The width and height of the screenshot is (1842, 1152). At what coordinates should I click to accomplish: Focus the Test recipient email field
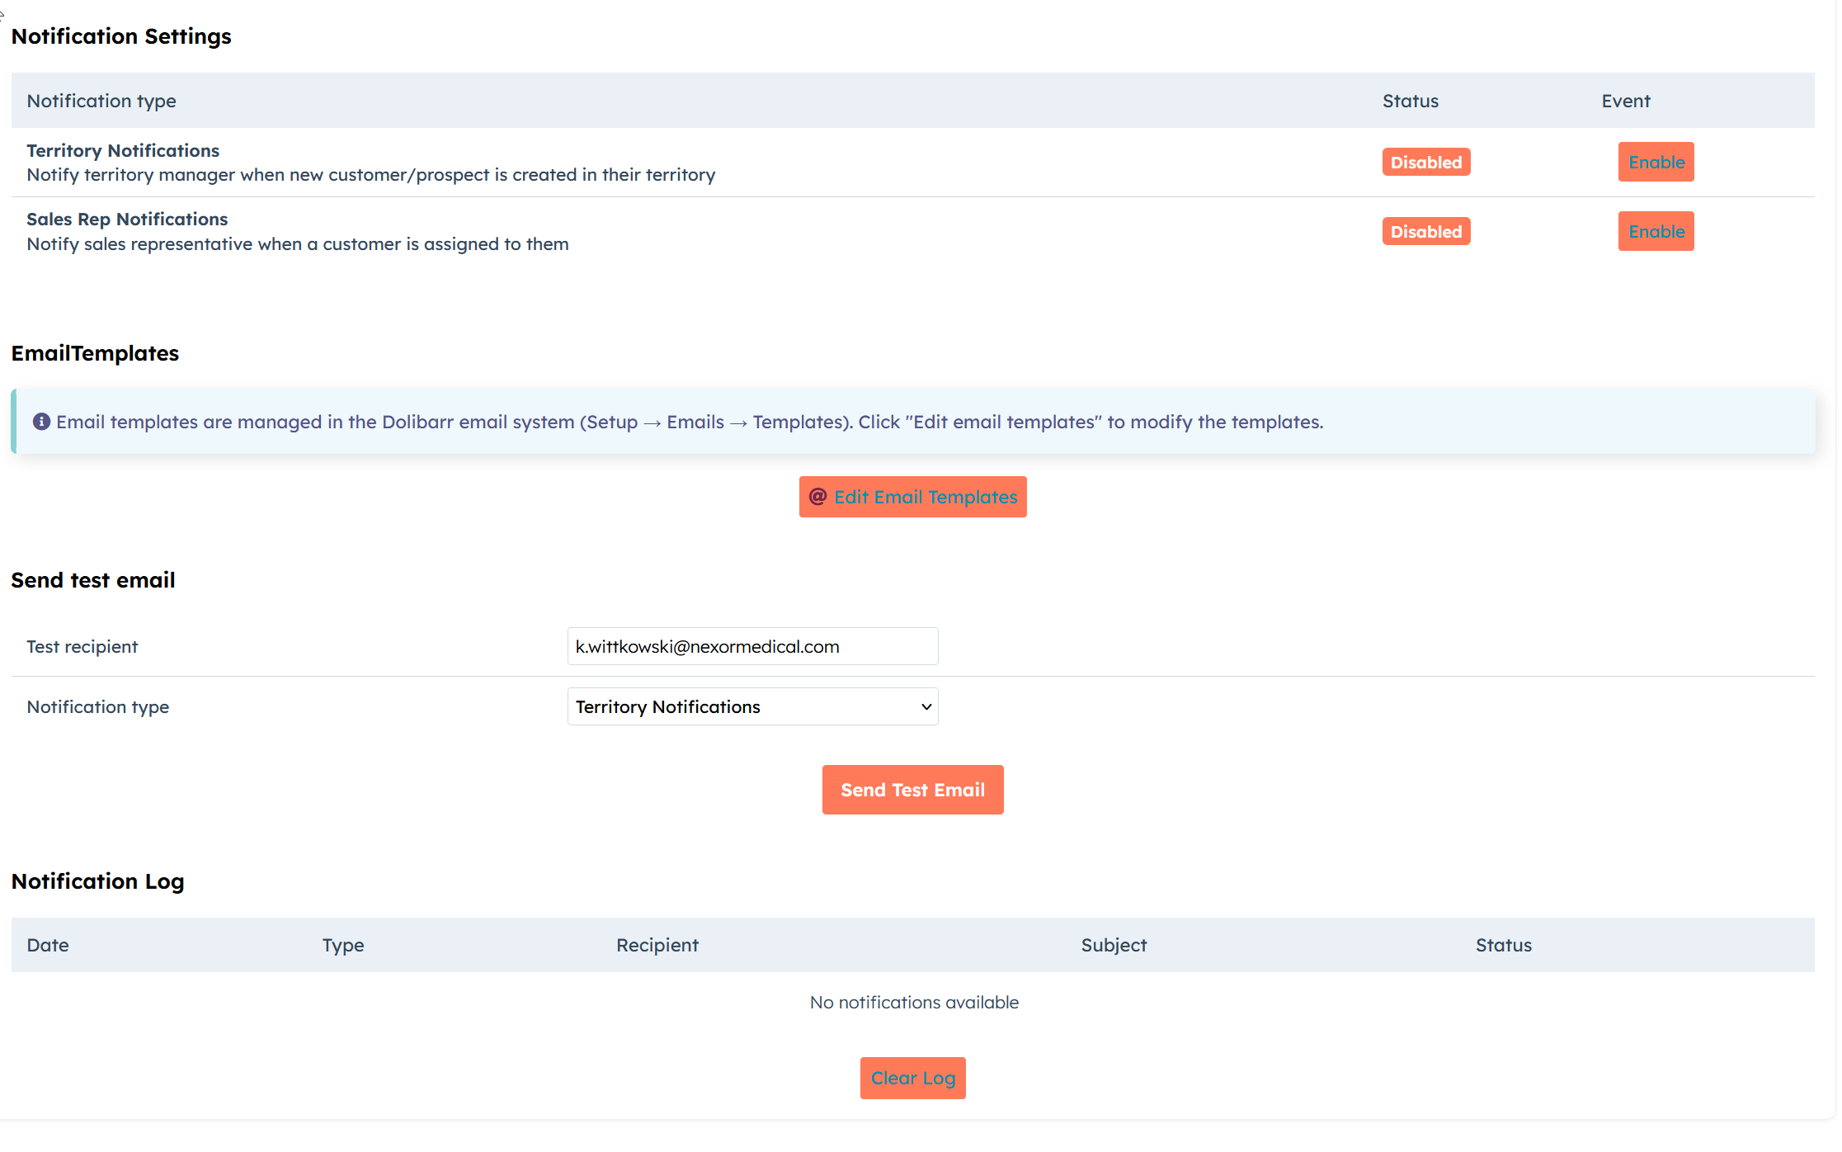(751, 646)
